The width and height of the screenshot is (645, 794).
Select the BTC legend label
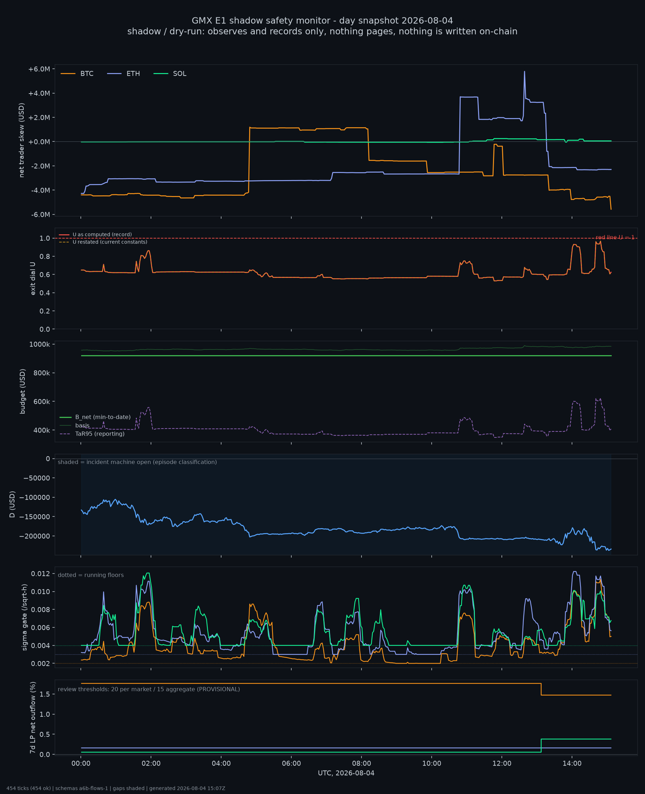(87, 74)
